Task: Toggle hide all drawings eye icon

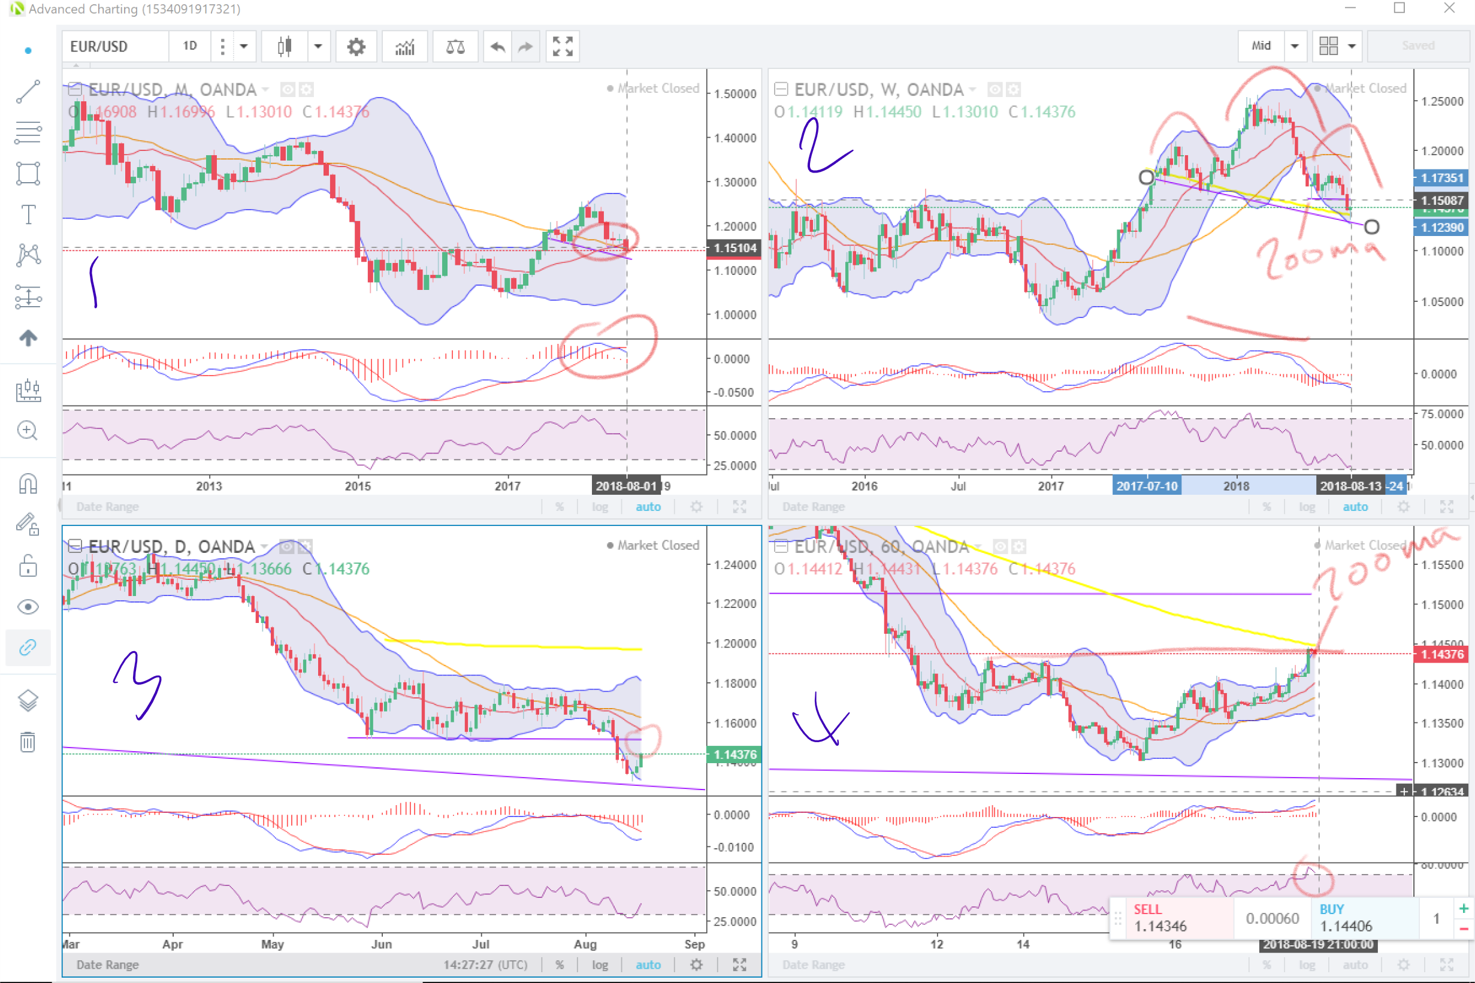Action: point(28,607)
